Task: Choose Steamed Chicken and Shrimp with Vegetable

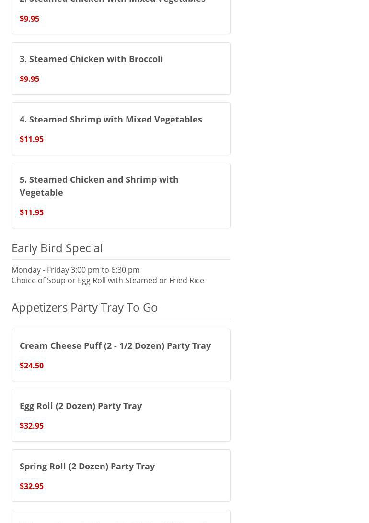Action: [x=99, y=186]
